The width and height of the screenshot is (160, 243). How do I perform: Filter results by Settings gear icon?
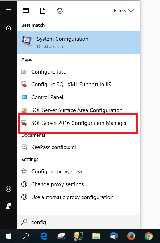pyautogui.click(x=60, y=11)
